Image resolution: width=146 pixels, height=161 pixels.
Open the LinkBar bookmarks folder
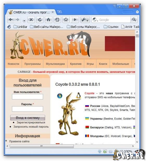point(20,27)
